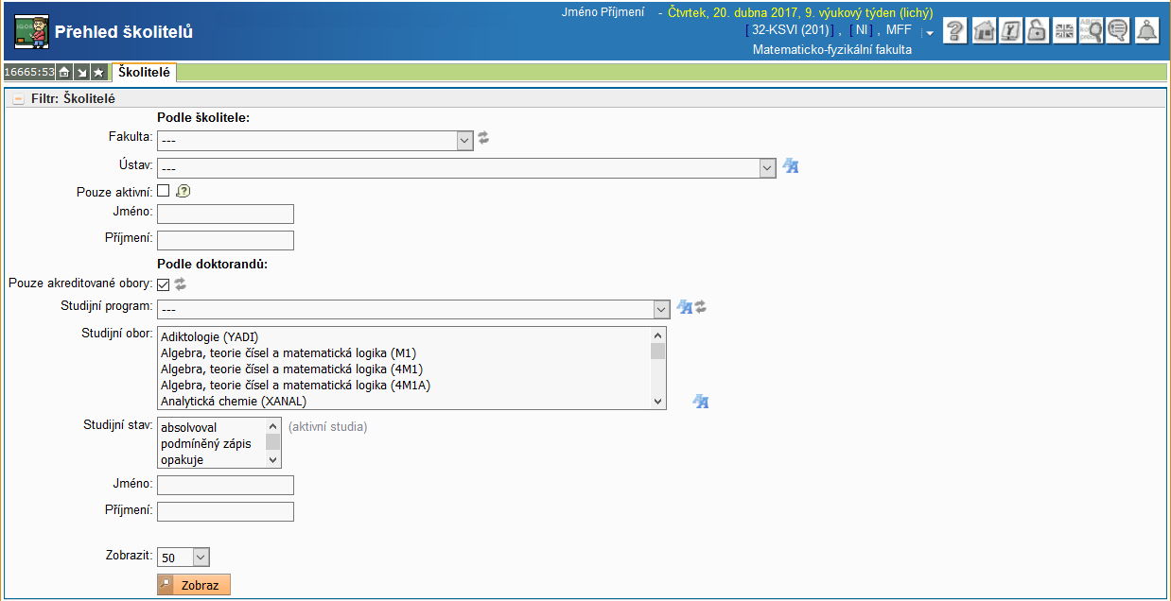The width and height of the screenshot is (1171, 601).
Task: Click the school supervisor Příjmení input field
Action: point(225,240)
